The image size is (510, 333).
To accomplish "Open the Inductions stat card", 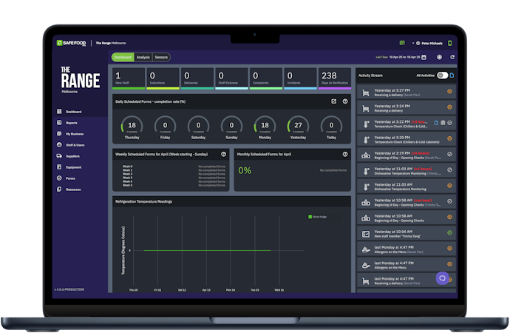I will 163,78.
